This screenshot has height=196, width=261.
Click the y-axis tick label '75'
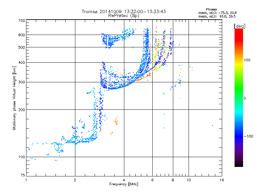[23, 175]
